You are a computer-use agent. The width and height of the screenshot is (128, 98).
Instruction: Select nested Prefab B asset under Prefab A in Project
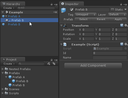(x=22, y=81)
